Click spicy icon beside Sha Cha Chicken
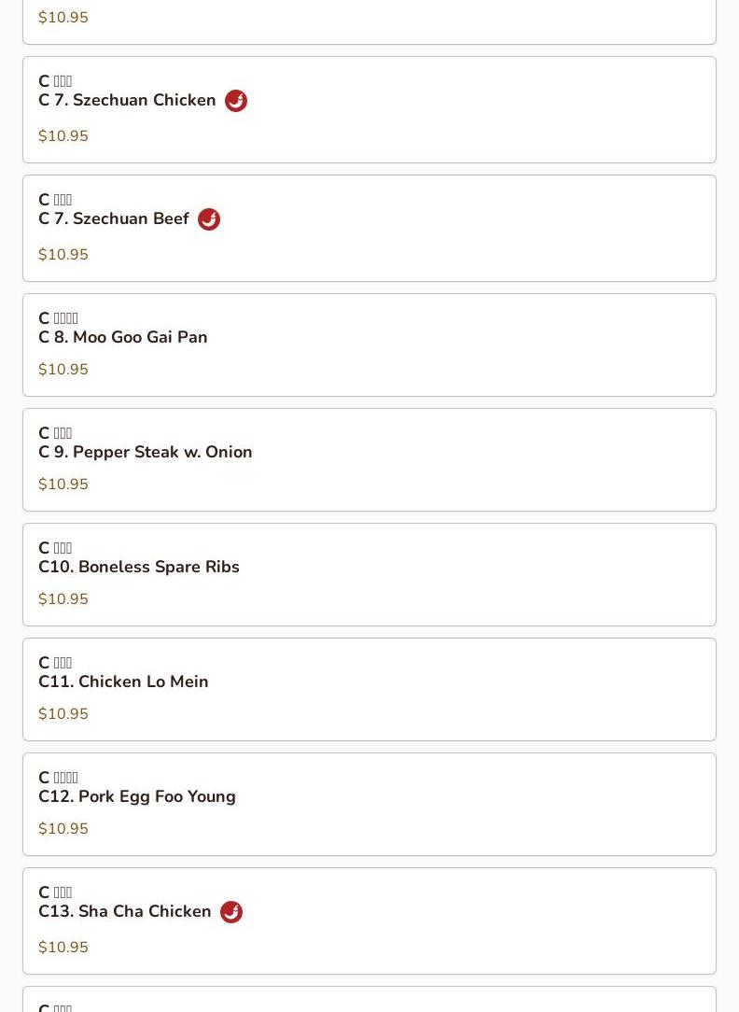739x1012 pixels. tap(231, 912)
